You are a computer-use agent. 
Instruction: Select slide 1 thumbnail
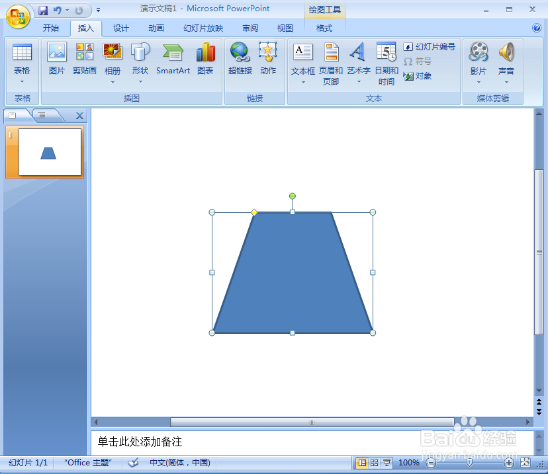click(x=50, y=152)
